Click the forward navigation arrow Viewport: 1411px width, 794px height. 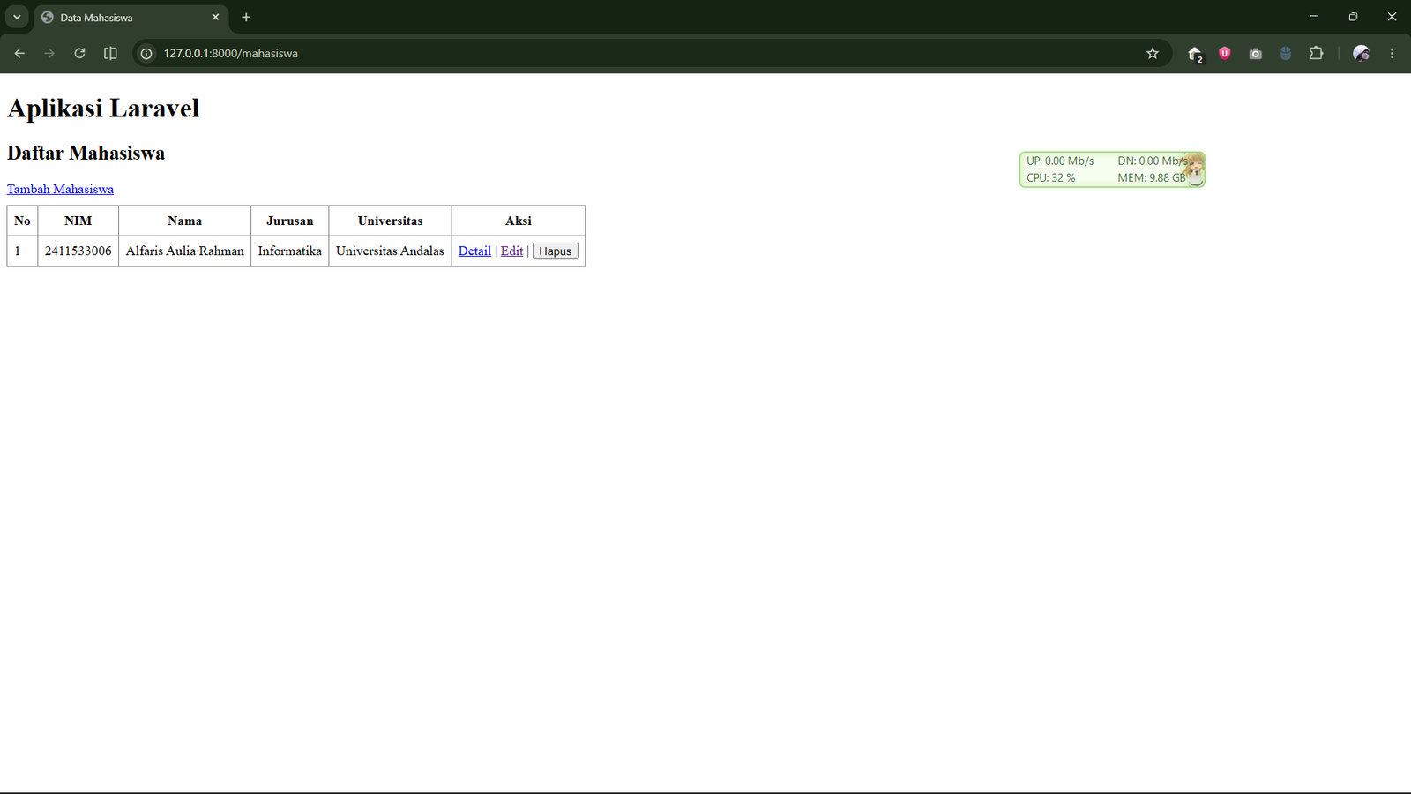click(49, 53)
